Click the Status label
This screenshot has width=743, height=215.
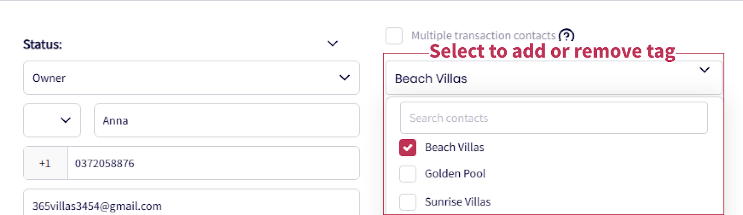[x=43, y=45]
